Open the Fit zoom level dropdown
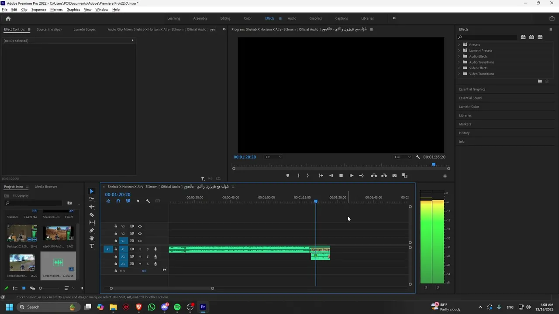559x314 pixels. pos(273,157)
